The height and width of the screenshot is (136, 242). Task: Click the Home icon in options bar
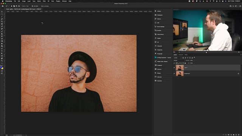pos(3,6)
